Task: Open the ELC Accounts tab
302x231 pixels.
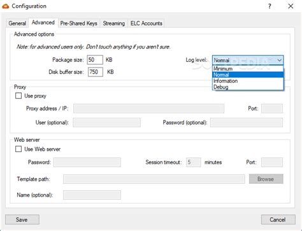Action: (147, 23)
